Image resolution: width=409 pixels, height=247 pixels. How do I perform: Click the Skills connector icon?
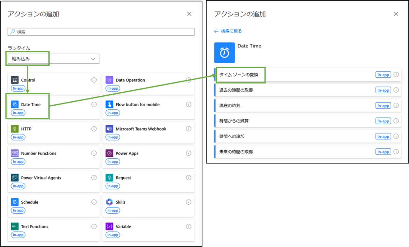point(109,202)
